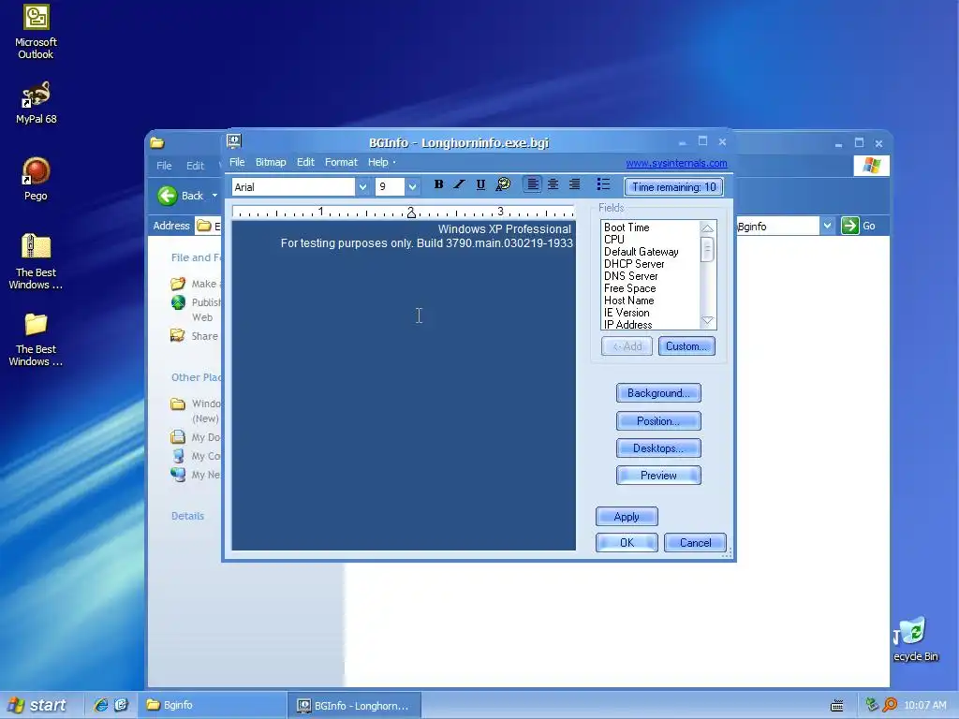Click the Background... button
The height and width of the screenshot is (719, 959).
(x=658, y=393)
